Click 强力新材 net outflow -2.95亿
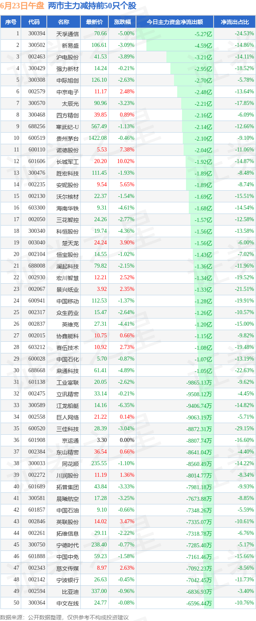 (203, 69)
